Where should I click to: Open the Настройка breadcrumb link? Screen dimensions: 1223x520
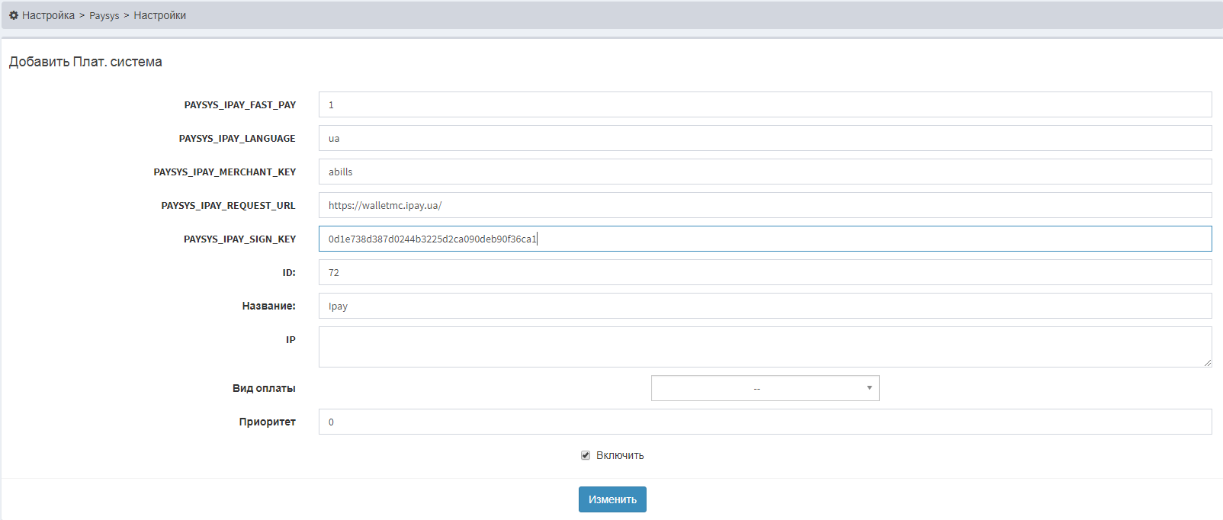[48, 15]
